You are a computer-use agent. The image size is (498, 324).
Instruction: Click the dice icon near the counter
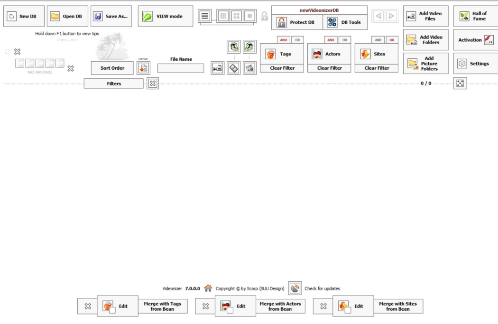click(460, 83)
